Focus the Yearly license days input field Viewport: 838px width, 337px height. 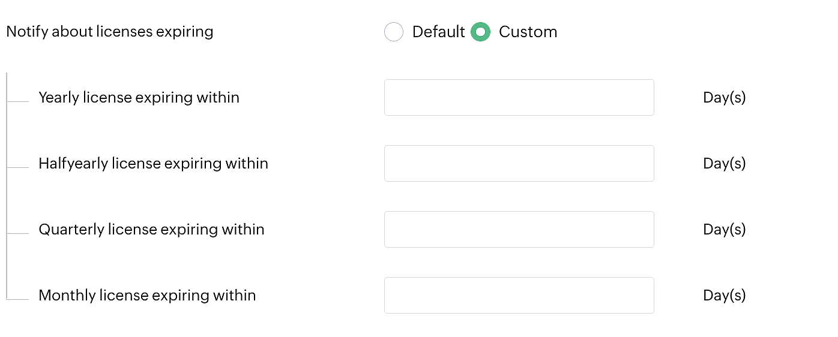pos(519,97)
